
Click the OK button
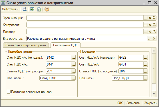pos(120,103)
